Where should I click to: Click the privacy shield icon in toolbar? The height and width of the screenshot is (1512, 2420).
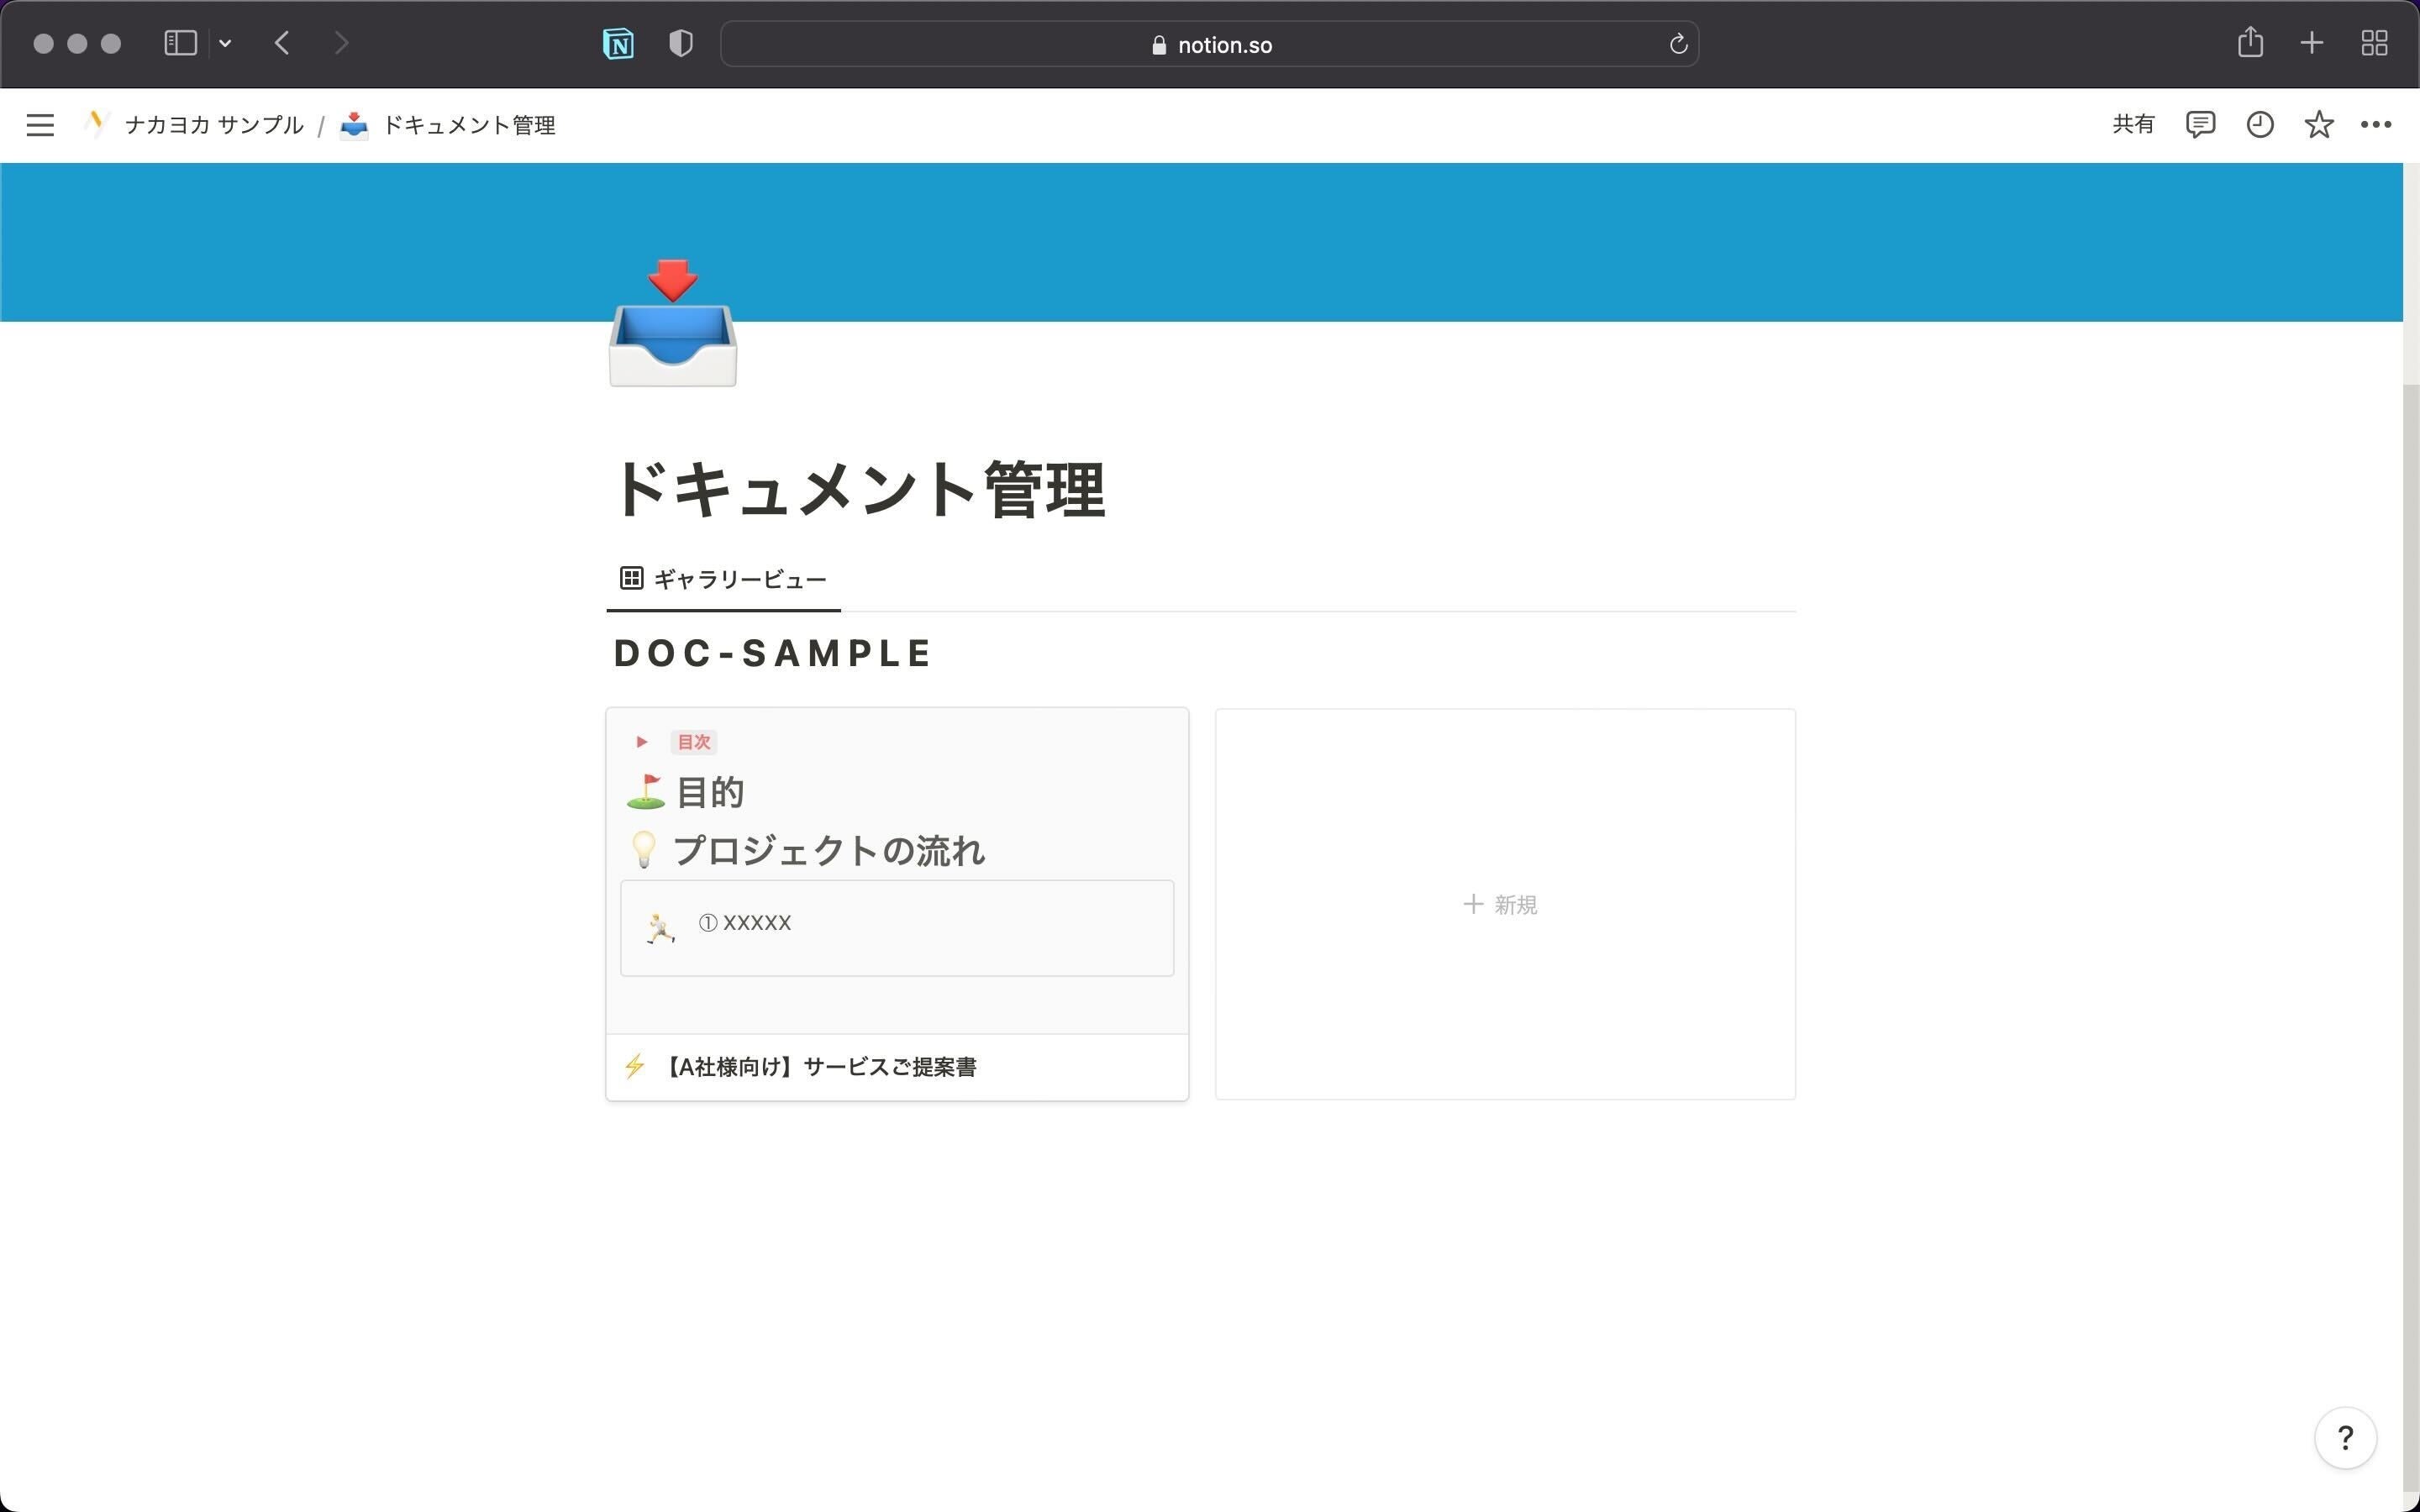pos(681,44)
